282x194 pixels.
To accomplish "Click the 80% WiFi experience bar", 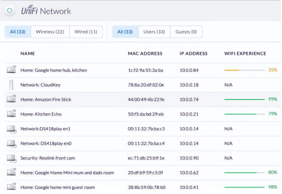I will click(x=245, y=173).
